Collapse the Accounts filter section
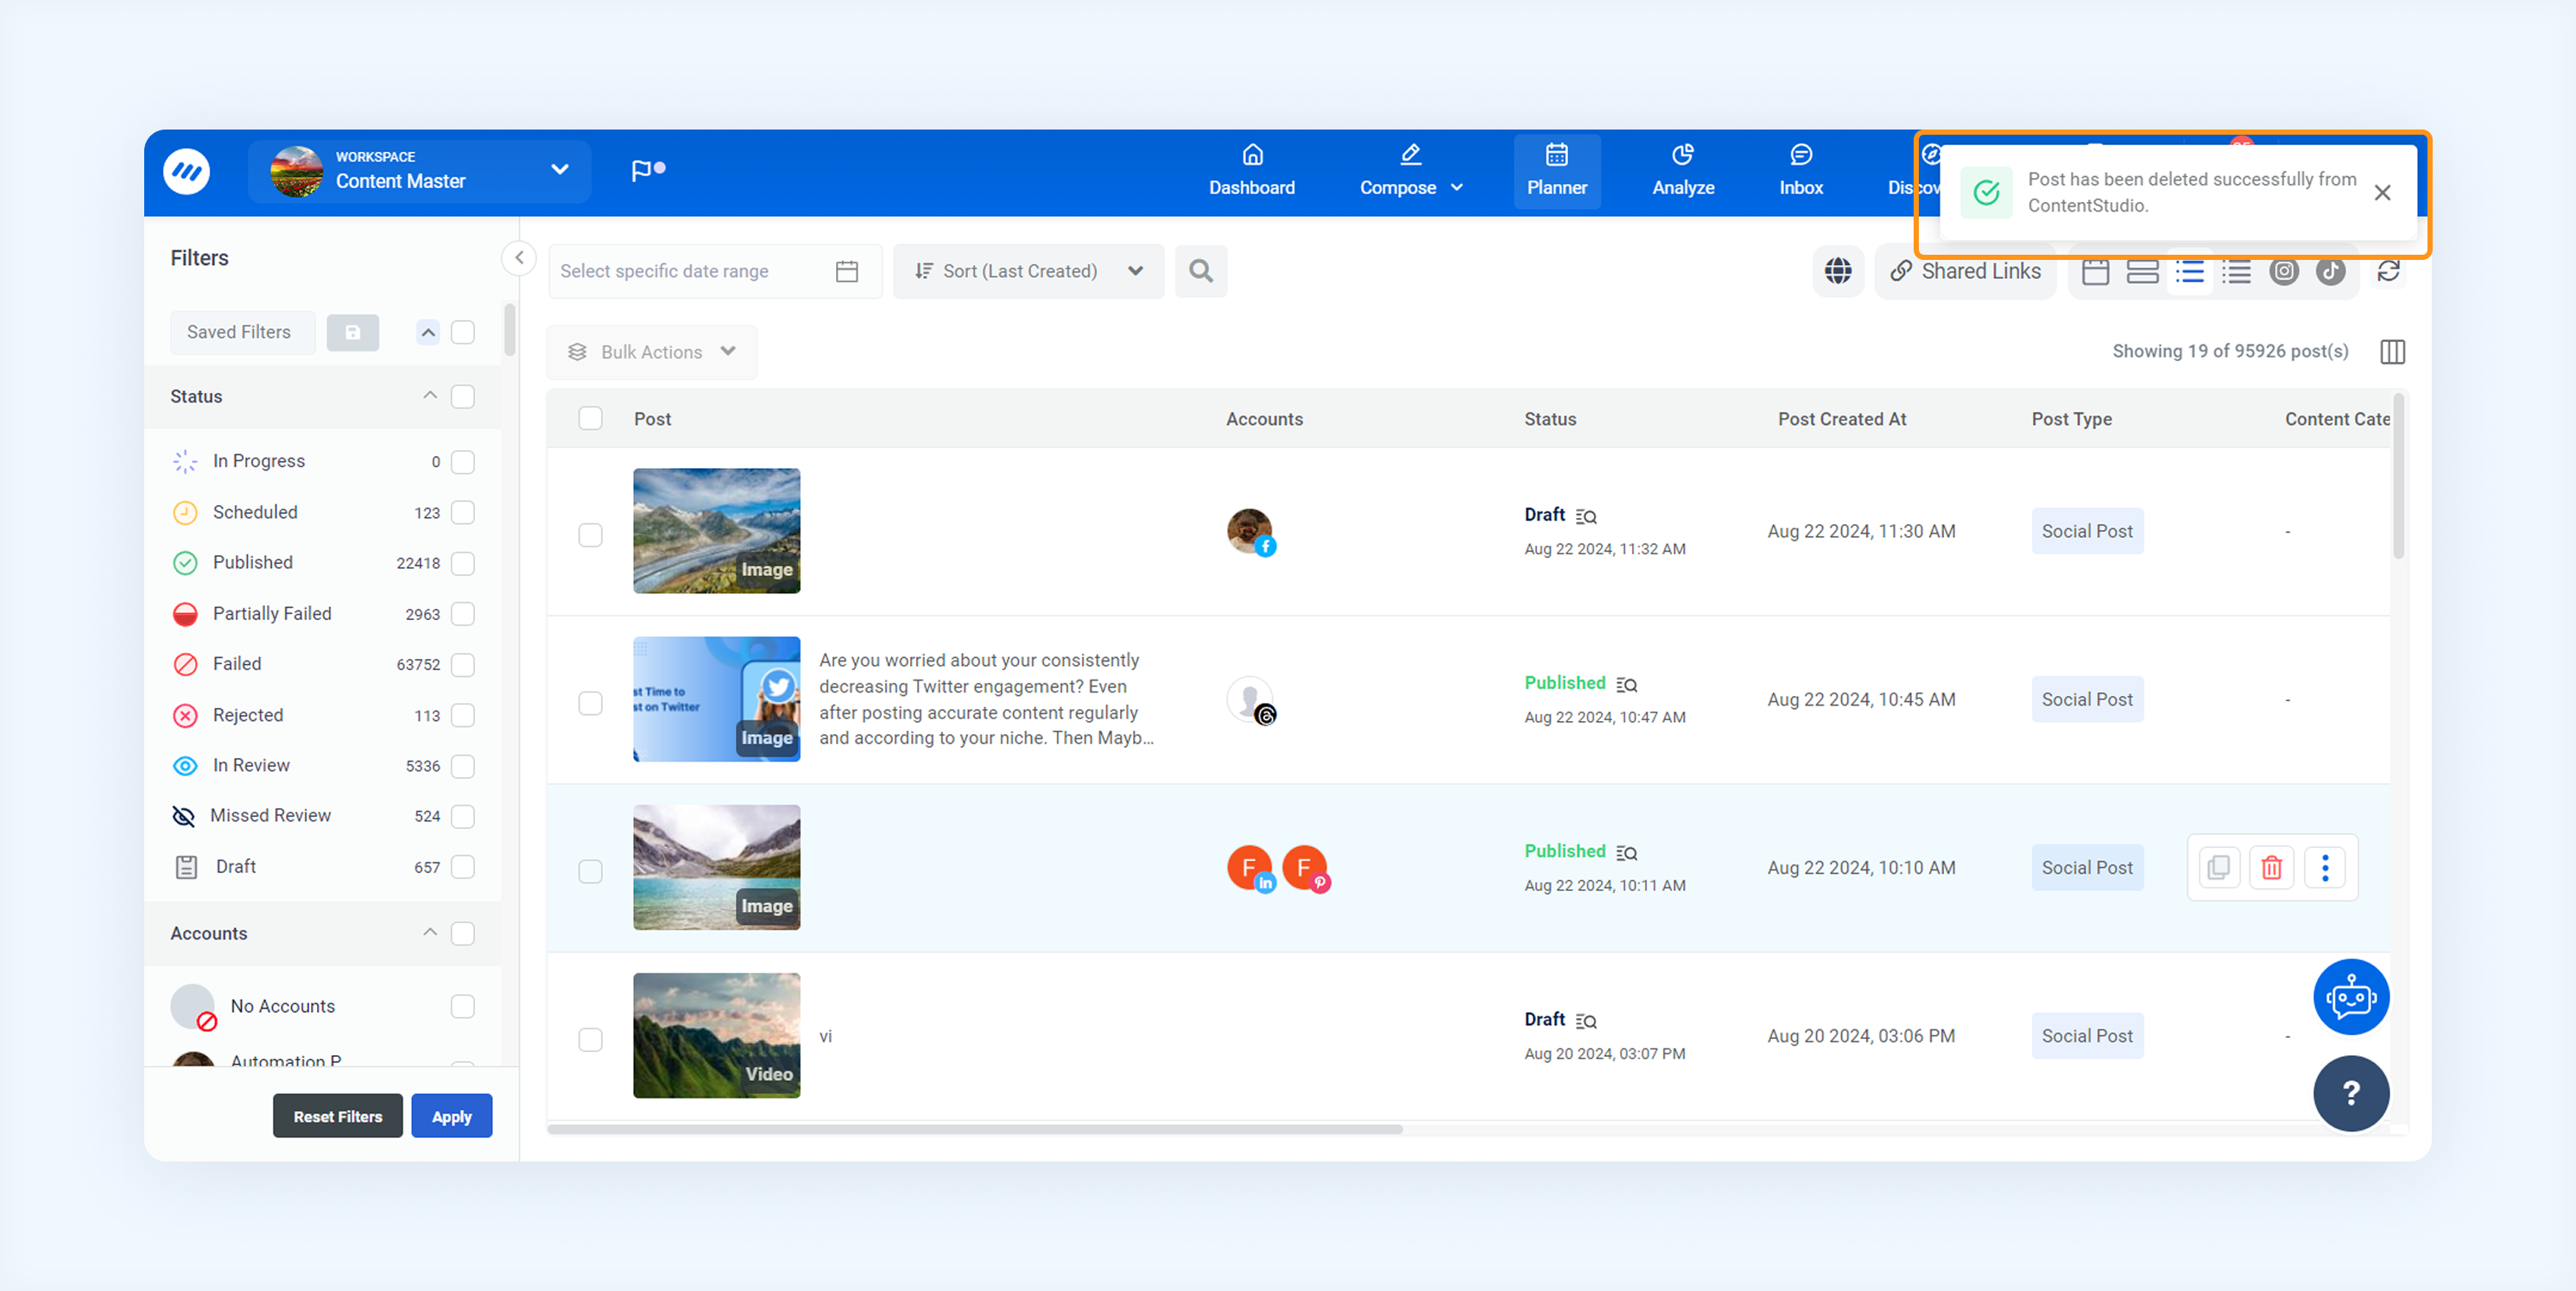This screenshot has width=2576, height=1291. (430, 933)
